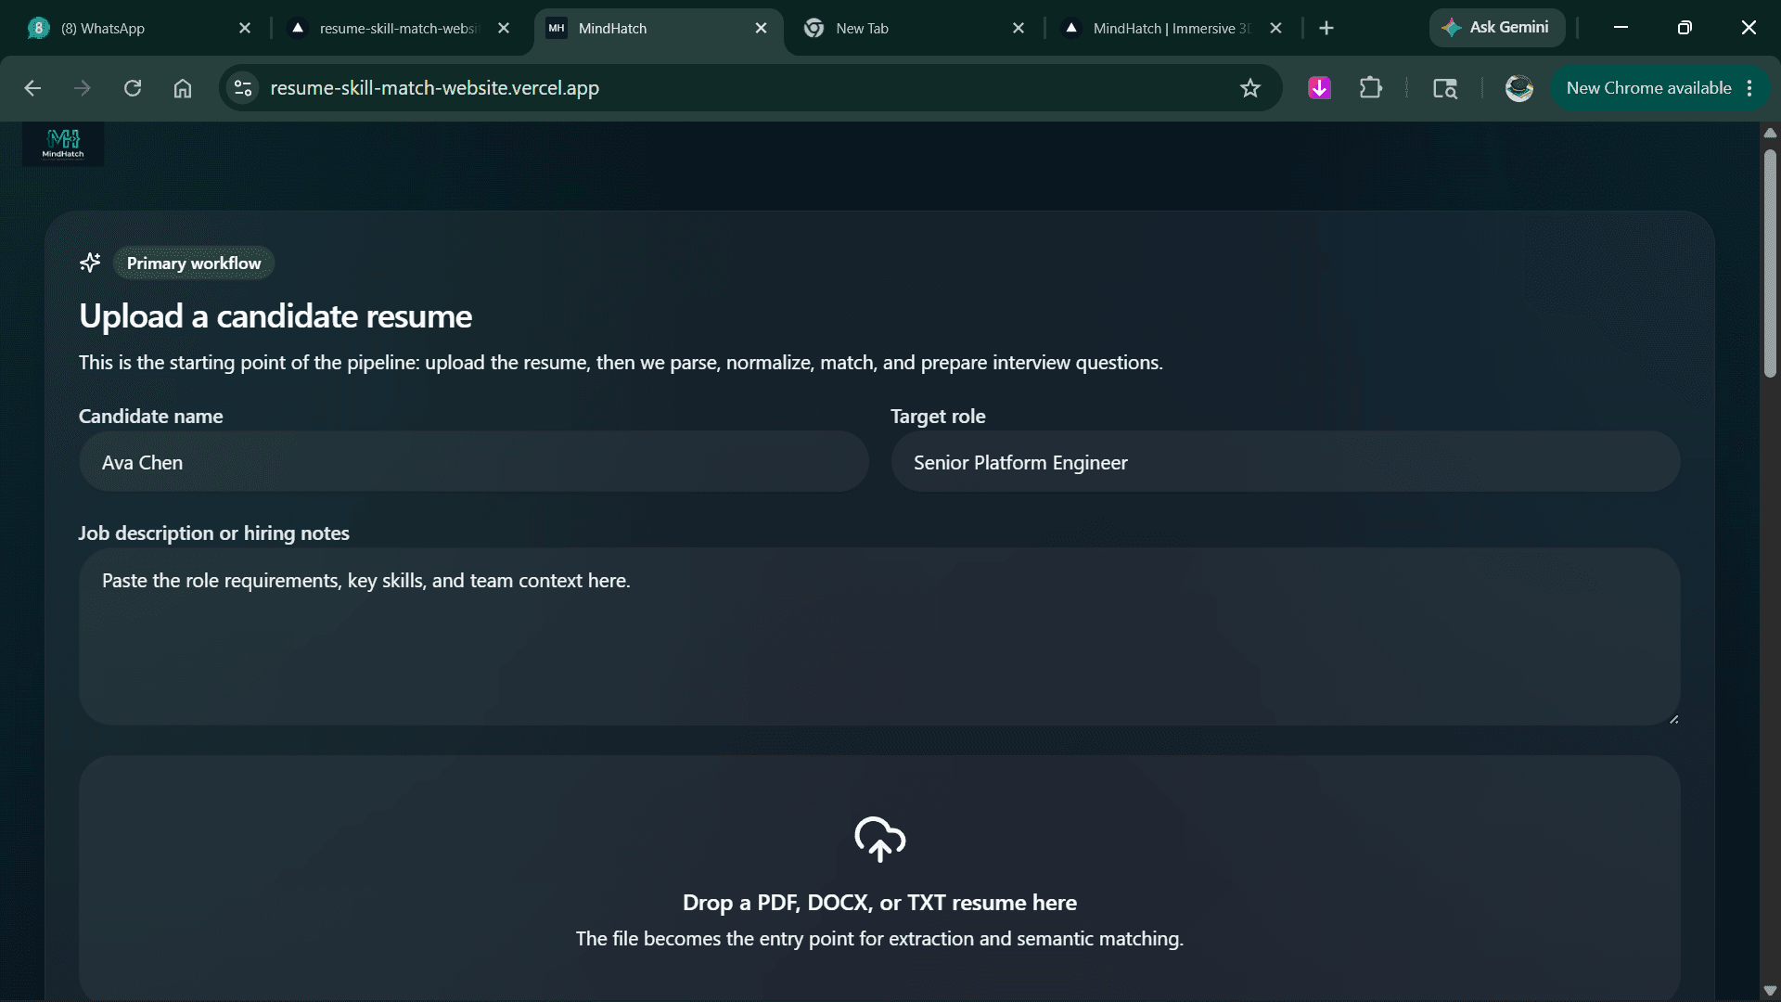Viewport: 1781px width, 1002px height.
Task: View site information icon in address bar
Action: tap(243, 88)
